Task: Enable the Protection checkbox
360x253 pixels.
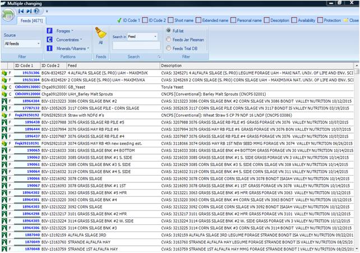Action: point(320,20)
